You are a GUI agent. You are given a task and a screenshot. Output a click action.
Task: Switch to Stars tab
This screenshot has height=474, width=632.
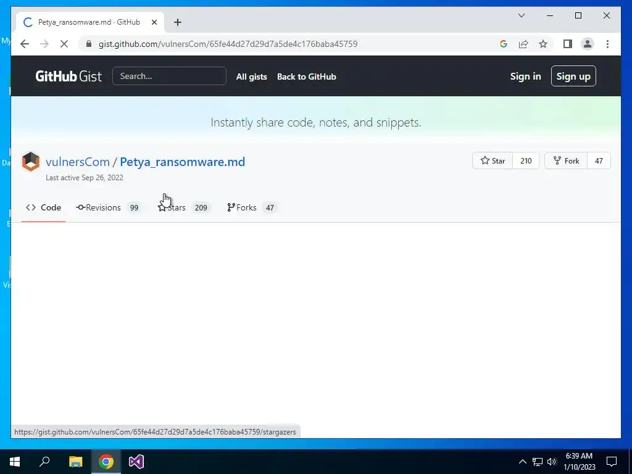click(184, 207)
